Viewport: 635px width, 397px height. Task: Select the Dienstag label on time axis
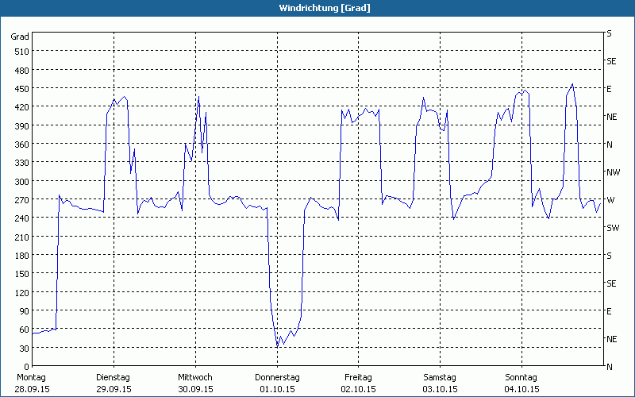pyautogui.click(x=113, y=377)
